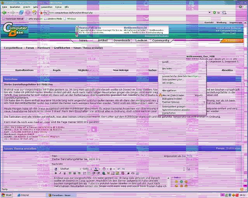Open the Lesezeichen menu

point(46,7)
